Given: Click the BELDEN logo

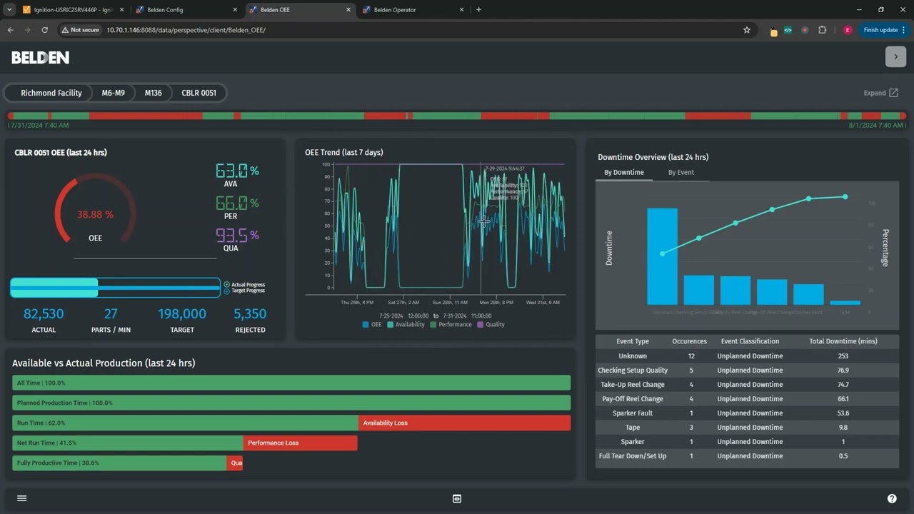Looking at the screenshot, I should (x=40, y=58).
